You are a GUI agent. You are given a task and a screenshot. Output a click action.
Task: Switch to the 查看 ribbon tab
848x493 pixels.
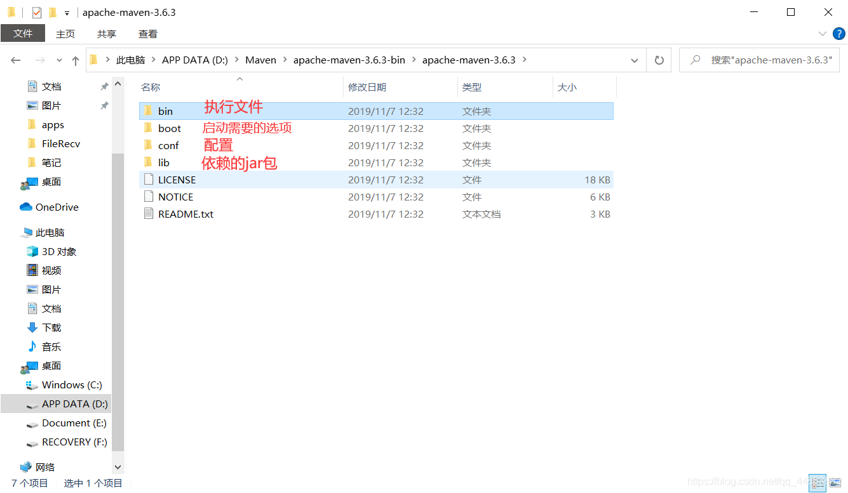(x=148, y=34)
